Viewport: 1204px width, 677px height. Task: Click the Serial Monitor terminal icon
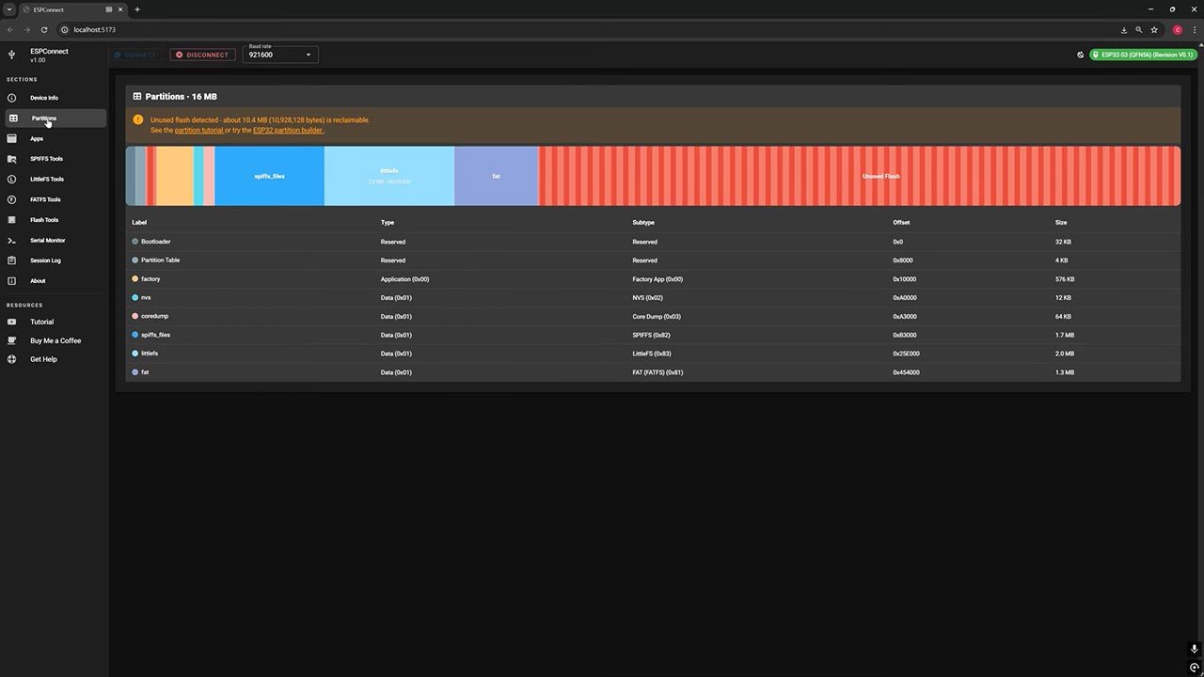[12, 240]
